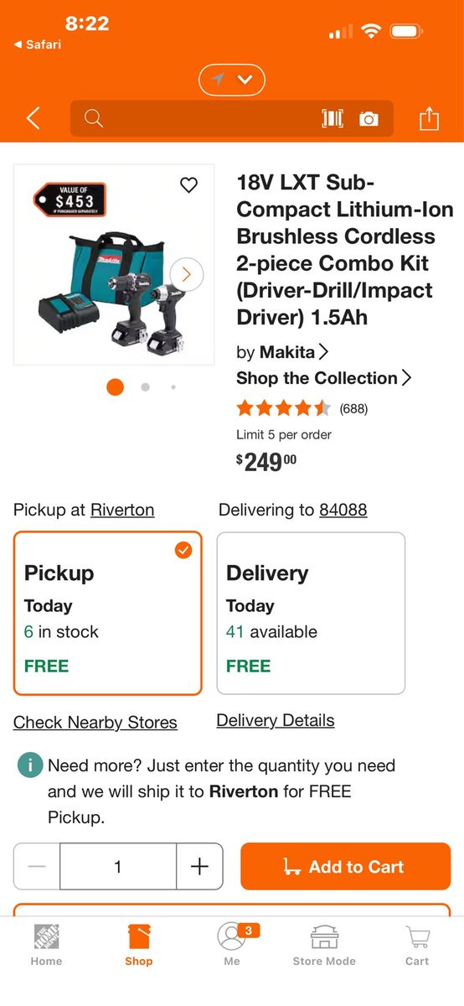This screenshot has width=464, height=1006.
Task: Select the Delivery fulfillment option
Action: coord(311,614)
